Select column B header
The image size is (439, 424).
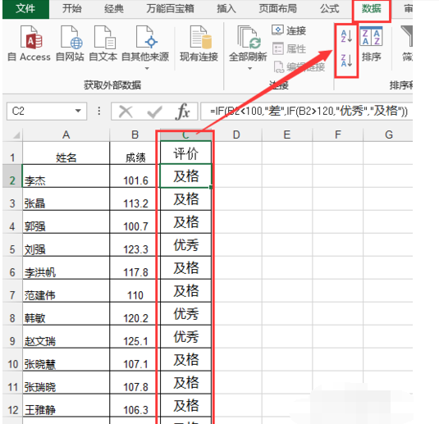pyautogui.click(x=135, y=134)
